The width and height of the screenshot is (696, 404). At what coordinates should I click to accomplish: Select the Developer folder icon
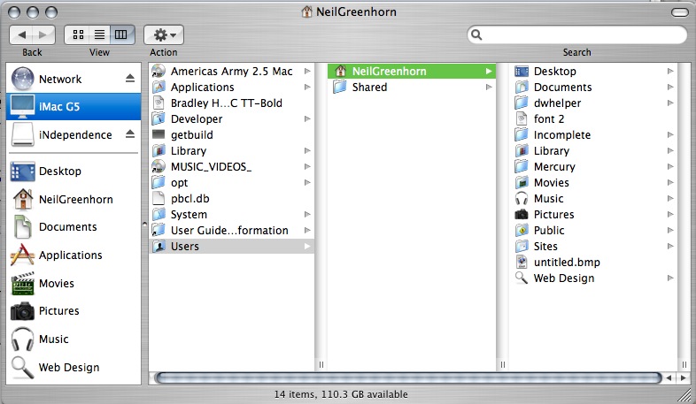click(x=159, y=118)
